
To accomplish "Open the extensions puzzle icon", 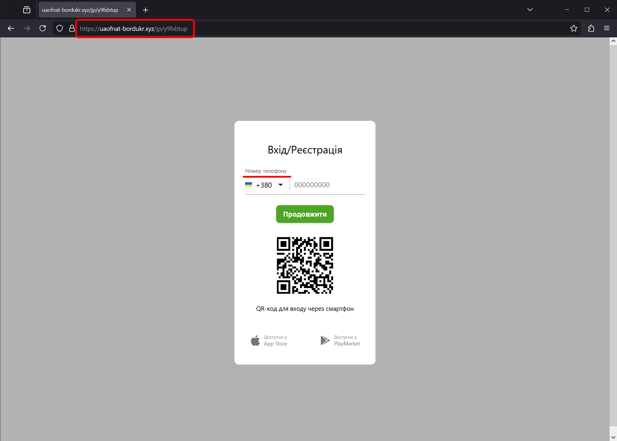I will tap(591, 29).
